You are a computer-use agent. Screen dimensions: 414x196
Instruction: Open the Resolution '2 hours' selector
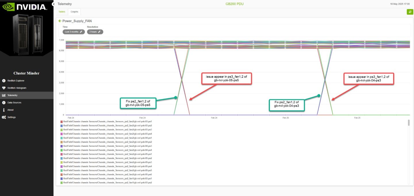[x=95, y=32]
